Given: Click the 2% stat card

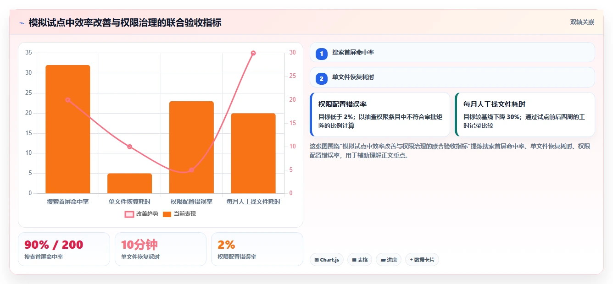Looking at the screenshot, I should pyautogui.click(x=257, y=249).
